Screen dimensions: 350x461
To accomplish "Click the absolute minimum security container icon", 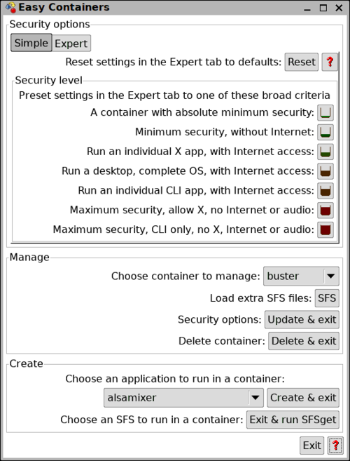I will (325, 112).
